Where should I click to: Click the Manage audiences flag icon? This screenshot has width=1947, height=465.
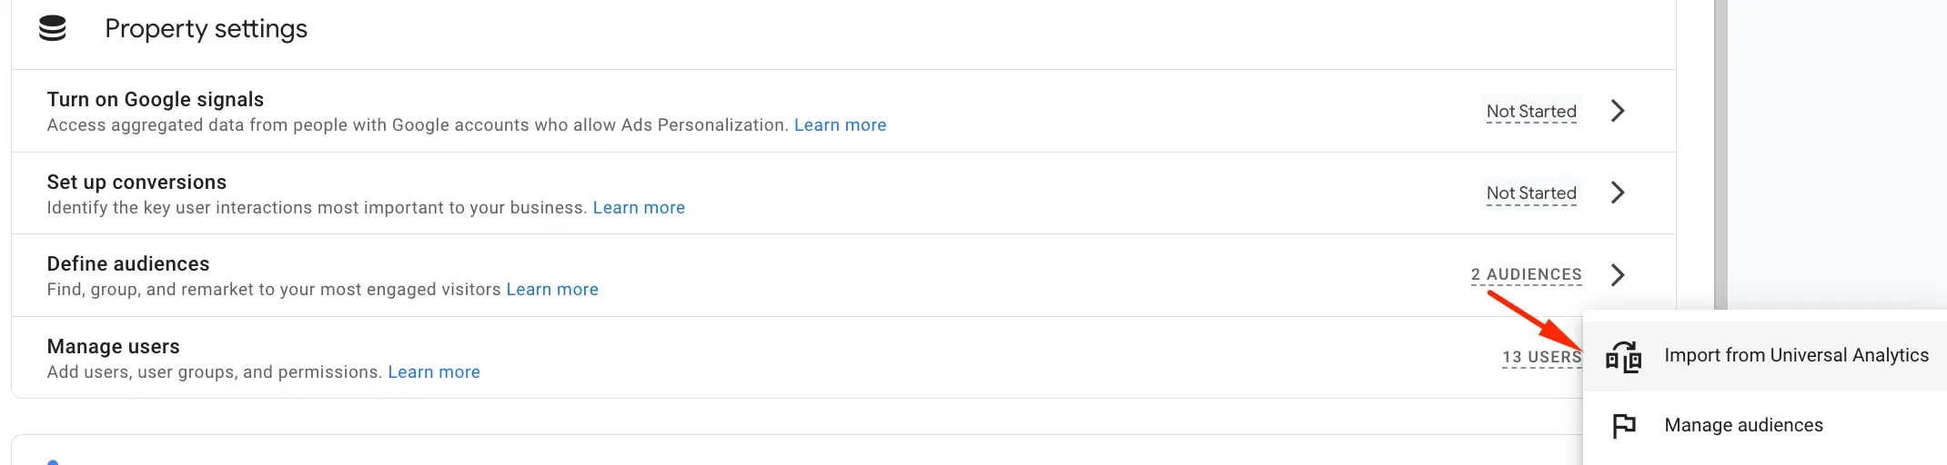point(1623,425)
